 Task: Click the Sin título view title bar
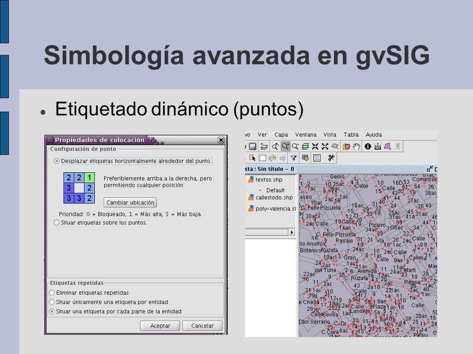341,169
